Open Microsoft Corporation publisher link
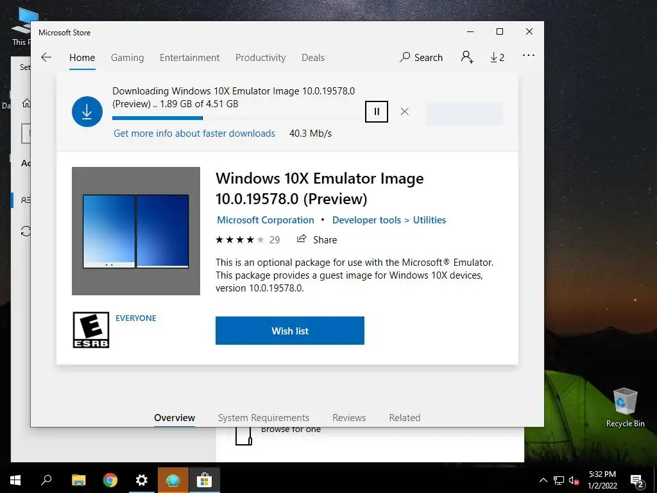Image resolution: width=657 pixels, height=493 pixels. pos(265,220)
